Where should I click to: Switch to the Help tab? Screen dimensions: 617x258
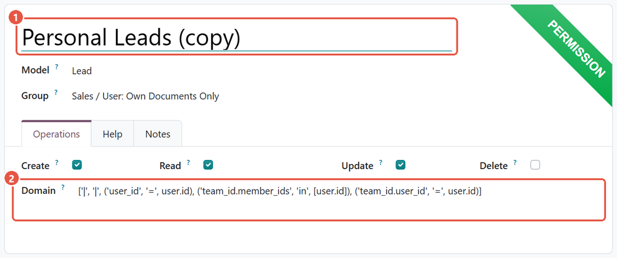112,134
